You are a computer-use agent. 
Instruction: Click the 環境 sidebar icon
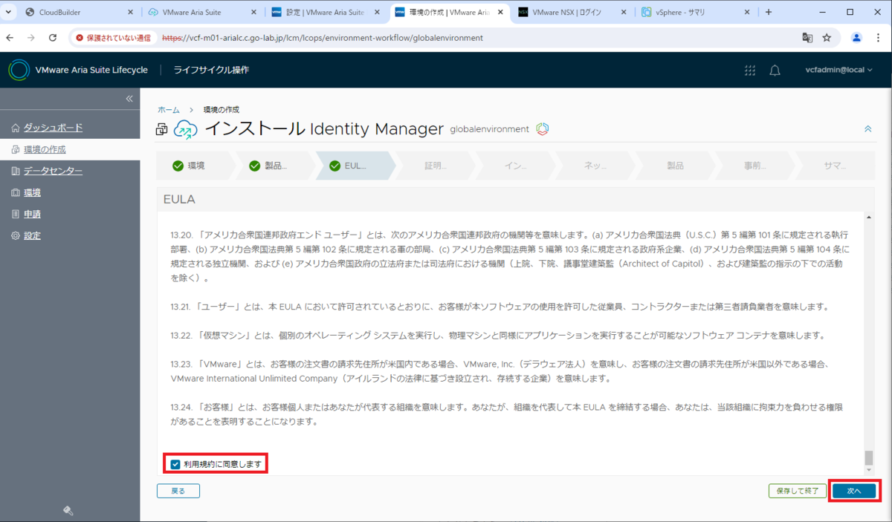[x=16, y=192]
